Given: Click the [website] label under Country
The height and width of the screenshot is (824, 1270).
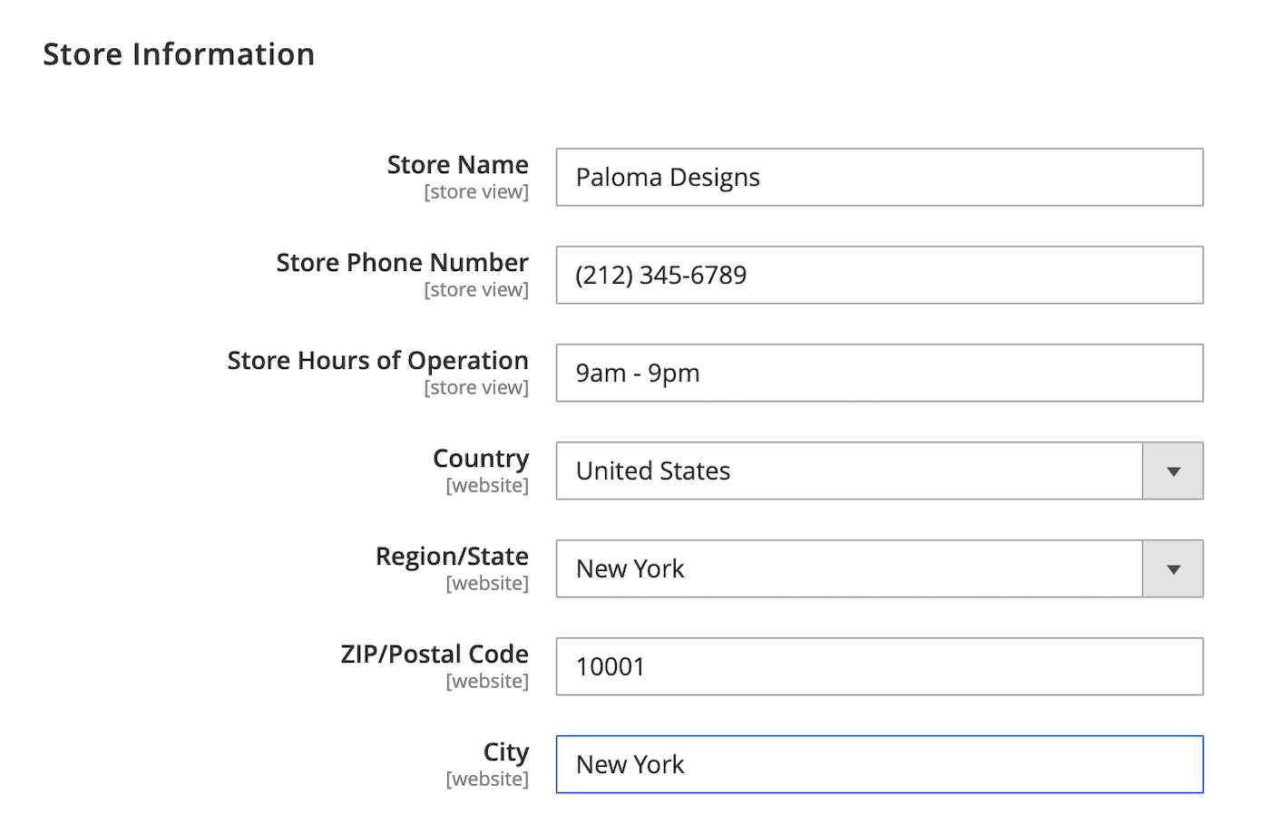Looking at the screenshot, I should click(x=487, y=485).
